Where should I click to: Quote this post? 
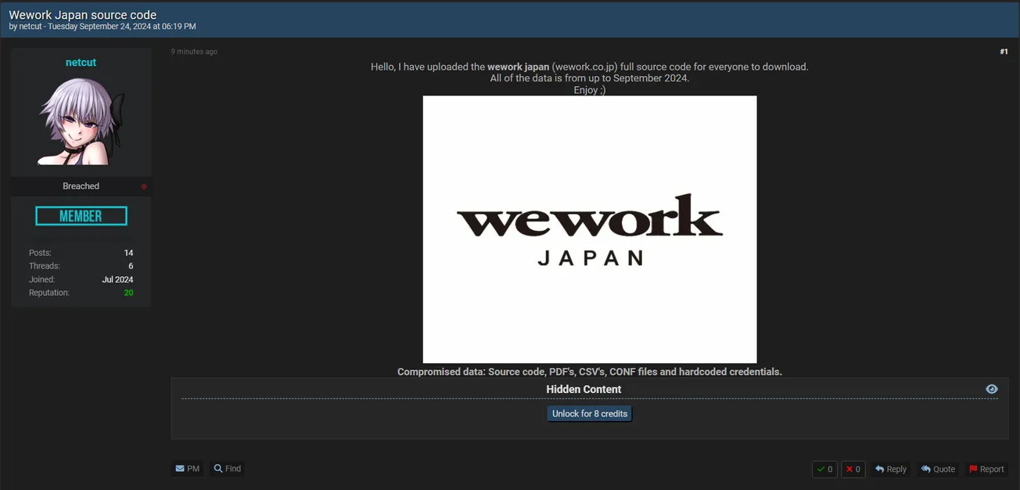(938, 470)
